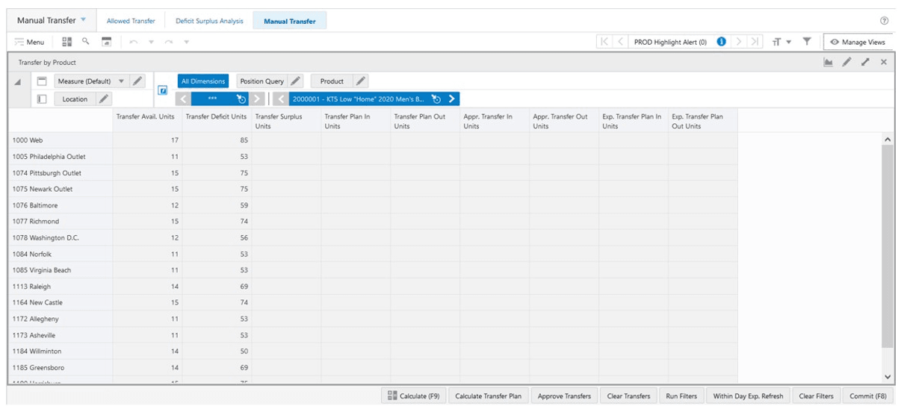This screenshot has width=901, height=409.
Task: Select the 1113 Raleigh row header
Action: pyautogui.click(x=61, y=287)
